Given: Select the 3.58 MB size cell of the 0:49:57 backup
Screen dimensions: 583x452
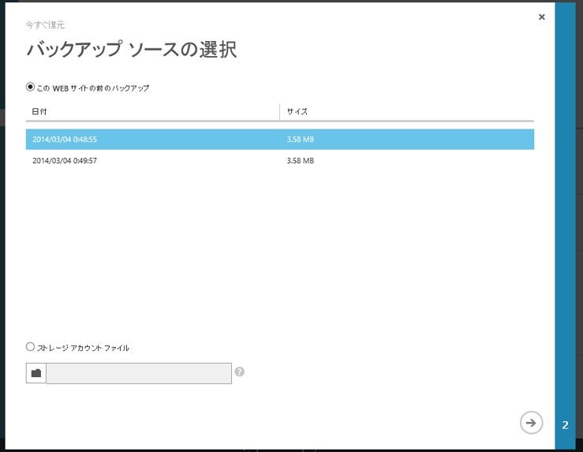Looking at the screenshot, I should click(x=300, y=161).
